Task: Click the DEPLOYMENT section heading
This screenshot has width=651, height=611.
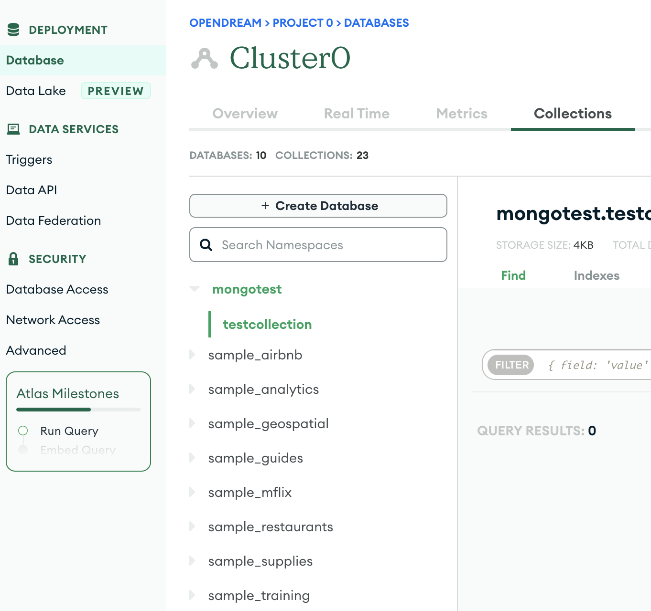Action: tap(68, 30)
